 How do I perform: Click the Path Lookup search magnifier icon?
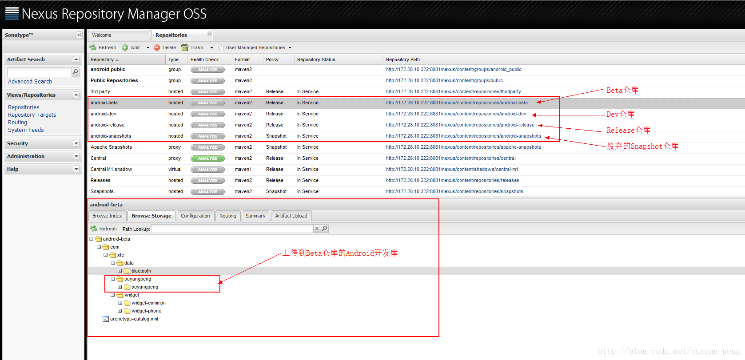point(325,229)
